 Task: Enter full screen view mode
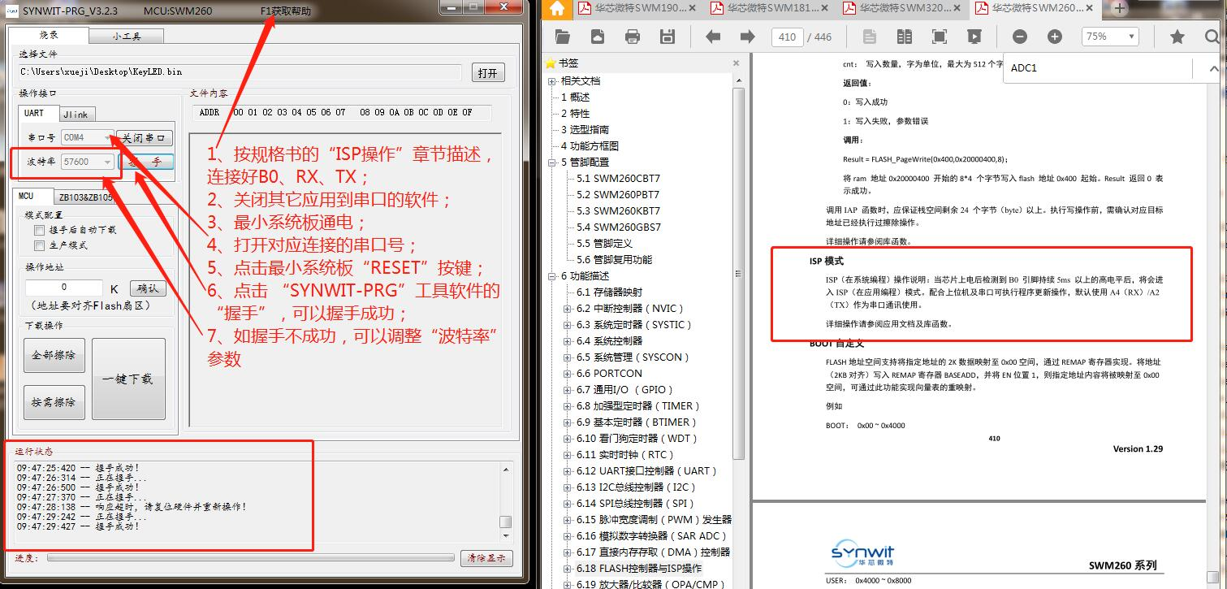(940, 37)
